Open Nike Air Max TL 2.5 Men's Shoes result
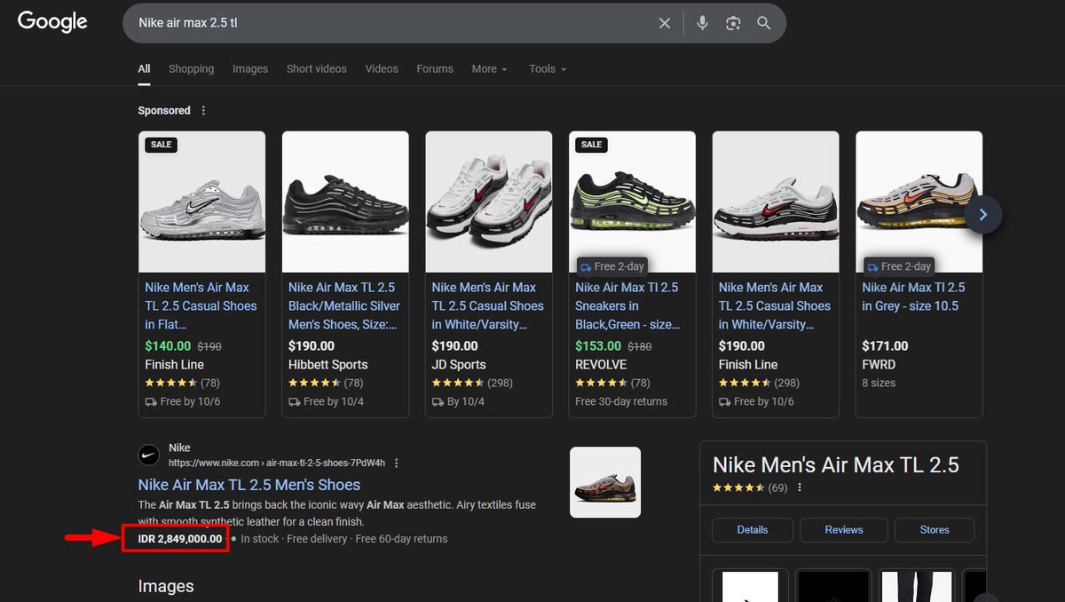Viewport: 1065px width, 602px height. click(x=249, y=485)
